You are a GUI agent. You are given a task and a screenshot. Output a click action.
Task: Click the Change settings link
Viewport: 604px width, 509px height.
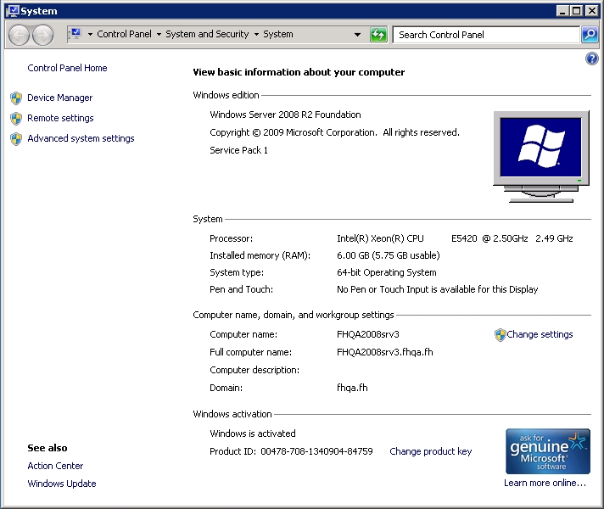point(540,334)
